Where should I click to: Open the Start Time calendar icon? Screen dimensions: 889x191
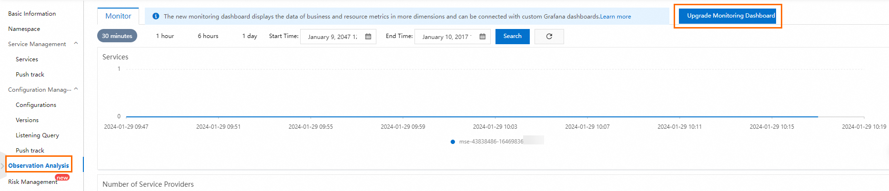[368, 37]
